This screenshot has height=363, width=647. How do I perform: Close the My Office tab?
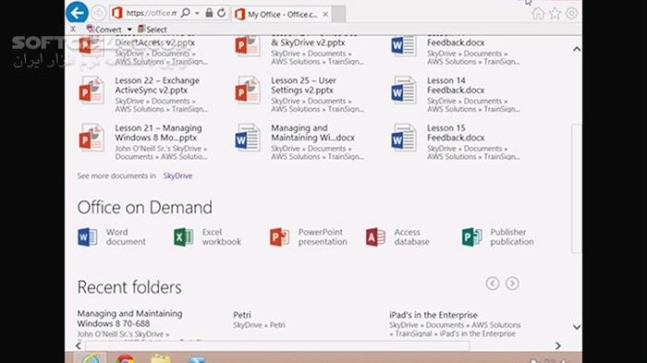point(325,15)
